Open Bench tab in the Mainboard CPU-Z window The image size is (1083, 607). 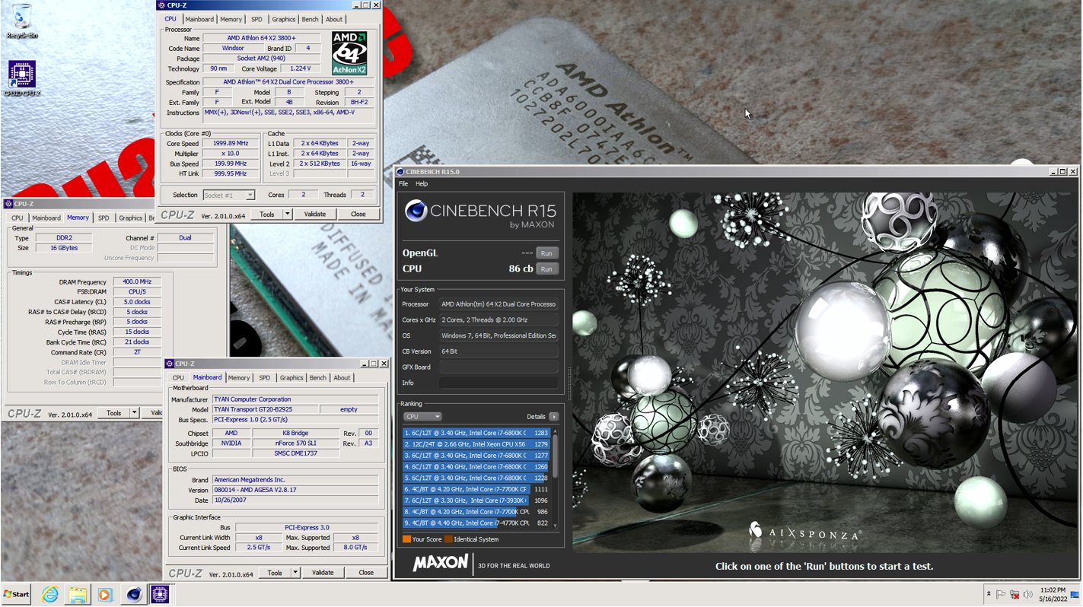pyautogui.click(x=317, y=378)
